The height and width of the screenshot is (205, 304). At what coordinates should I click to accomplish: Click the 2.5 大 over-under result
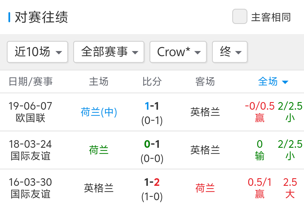click(290, 188)
